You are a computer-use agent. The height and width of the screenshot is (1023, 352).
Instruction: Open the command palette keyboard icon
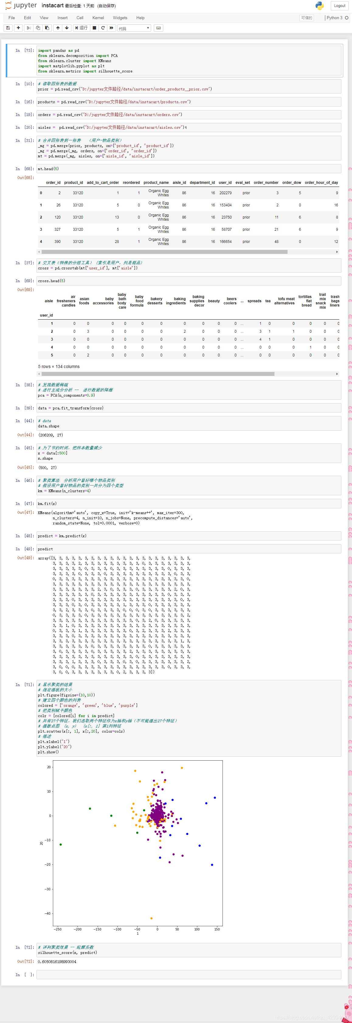159,28
